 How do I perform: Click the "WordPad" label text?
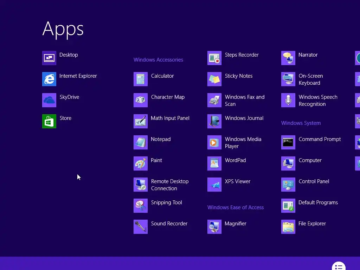coord(235,160)
